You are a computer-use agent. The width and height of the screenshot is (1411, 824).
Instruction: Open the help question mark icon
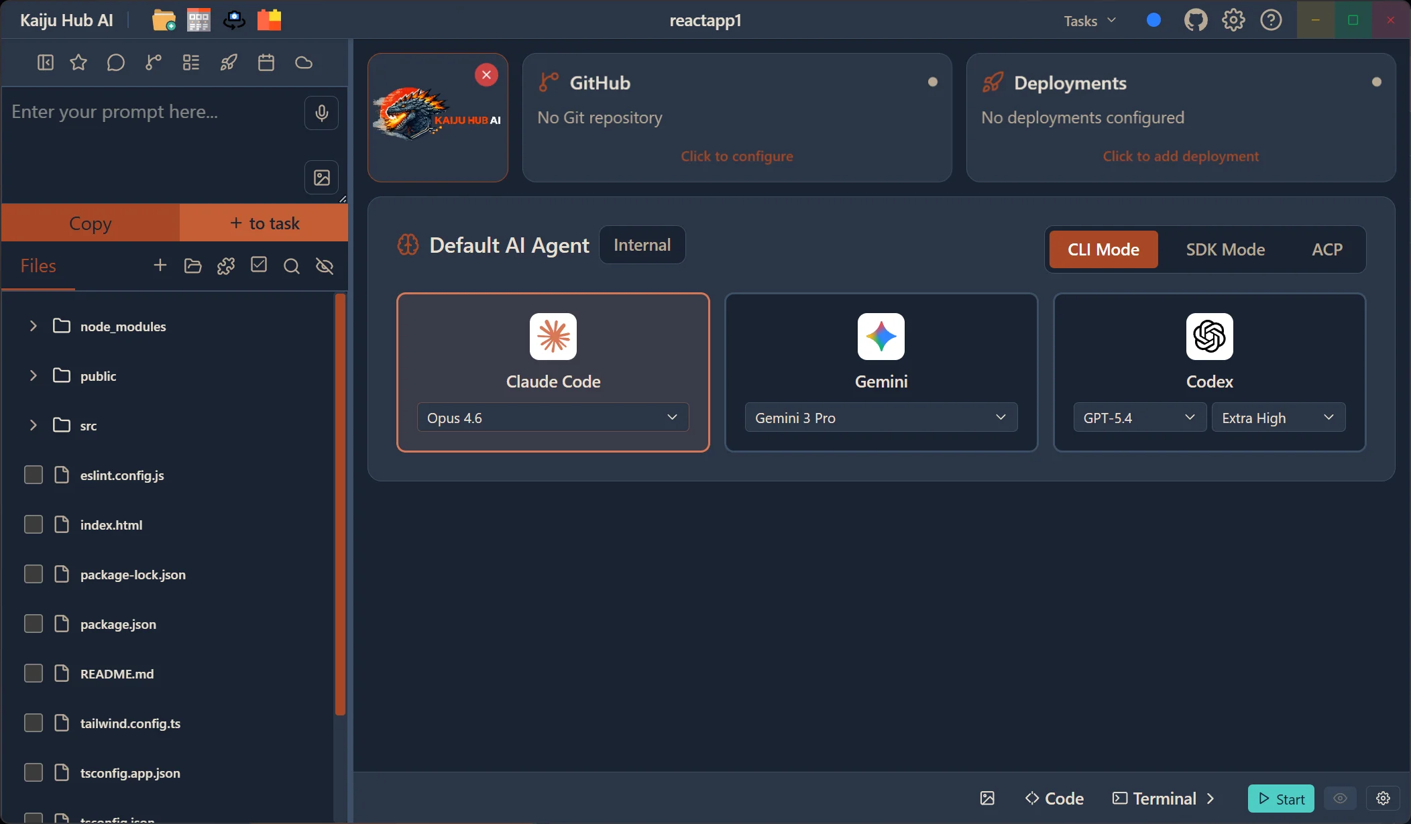(1271, 20)
